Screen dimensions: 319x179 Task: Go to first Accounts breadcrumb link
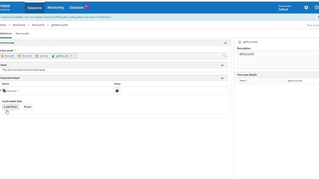19,25
